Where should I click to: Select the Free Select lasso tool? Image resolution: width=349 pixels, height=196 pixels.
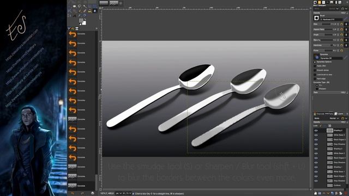80,6
